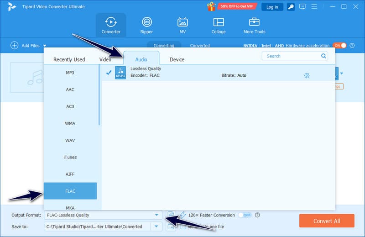This screenshot has width=365, height=237.
Task: Open the MV maker module
Action: click(x=182, y=25)
